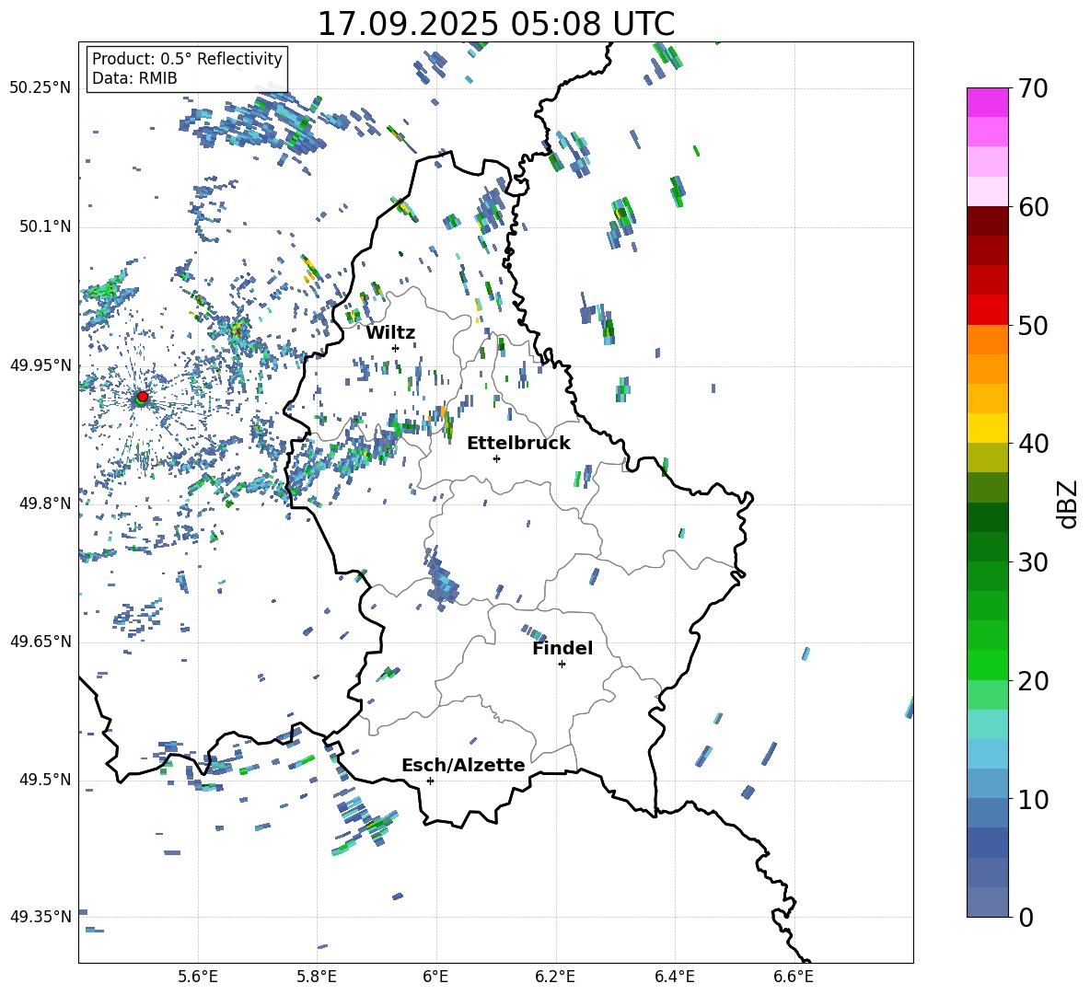Pick the magenta swatch at top of colorbar
The width and height of the screenshot is (1090, 995).
pyautogui.click(x=988, y=102)
